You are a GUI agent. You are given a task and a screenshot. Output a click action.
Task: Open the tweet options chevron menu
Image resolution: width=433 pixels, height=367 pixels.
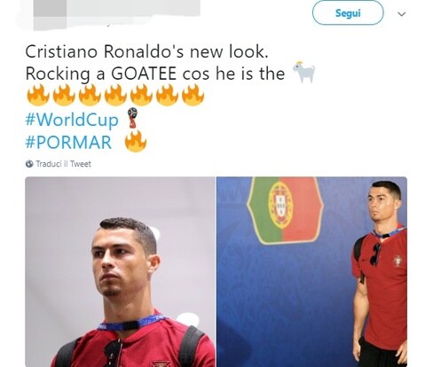coord(401,14)
